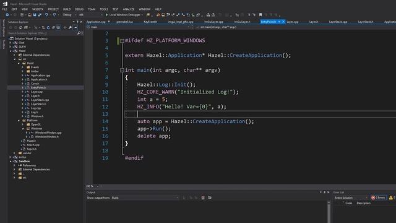Click the Warnings triangle filter in Error List
This screenshot has height=223, width=396.
coord(392,198)
